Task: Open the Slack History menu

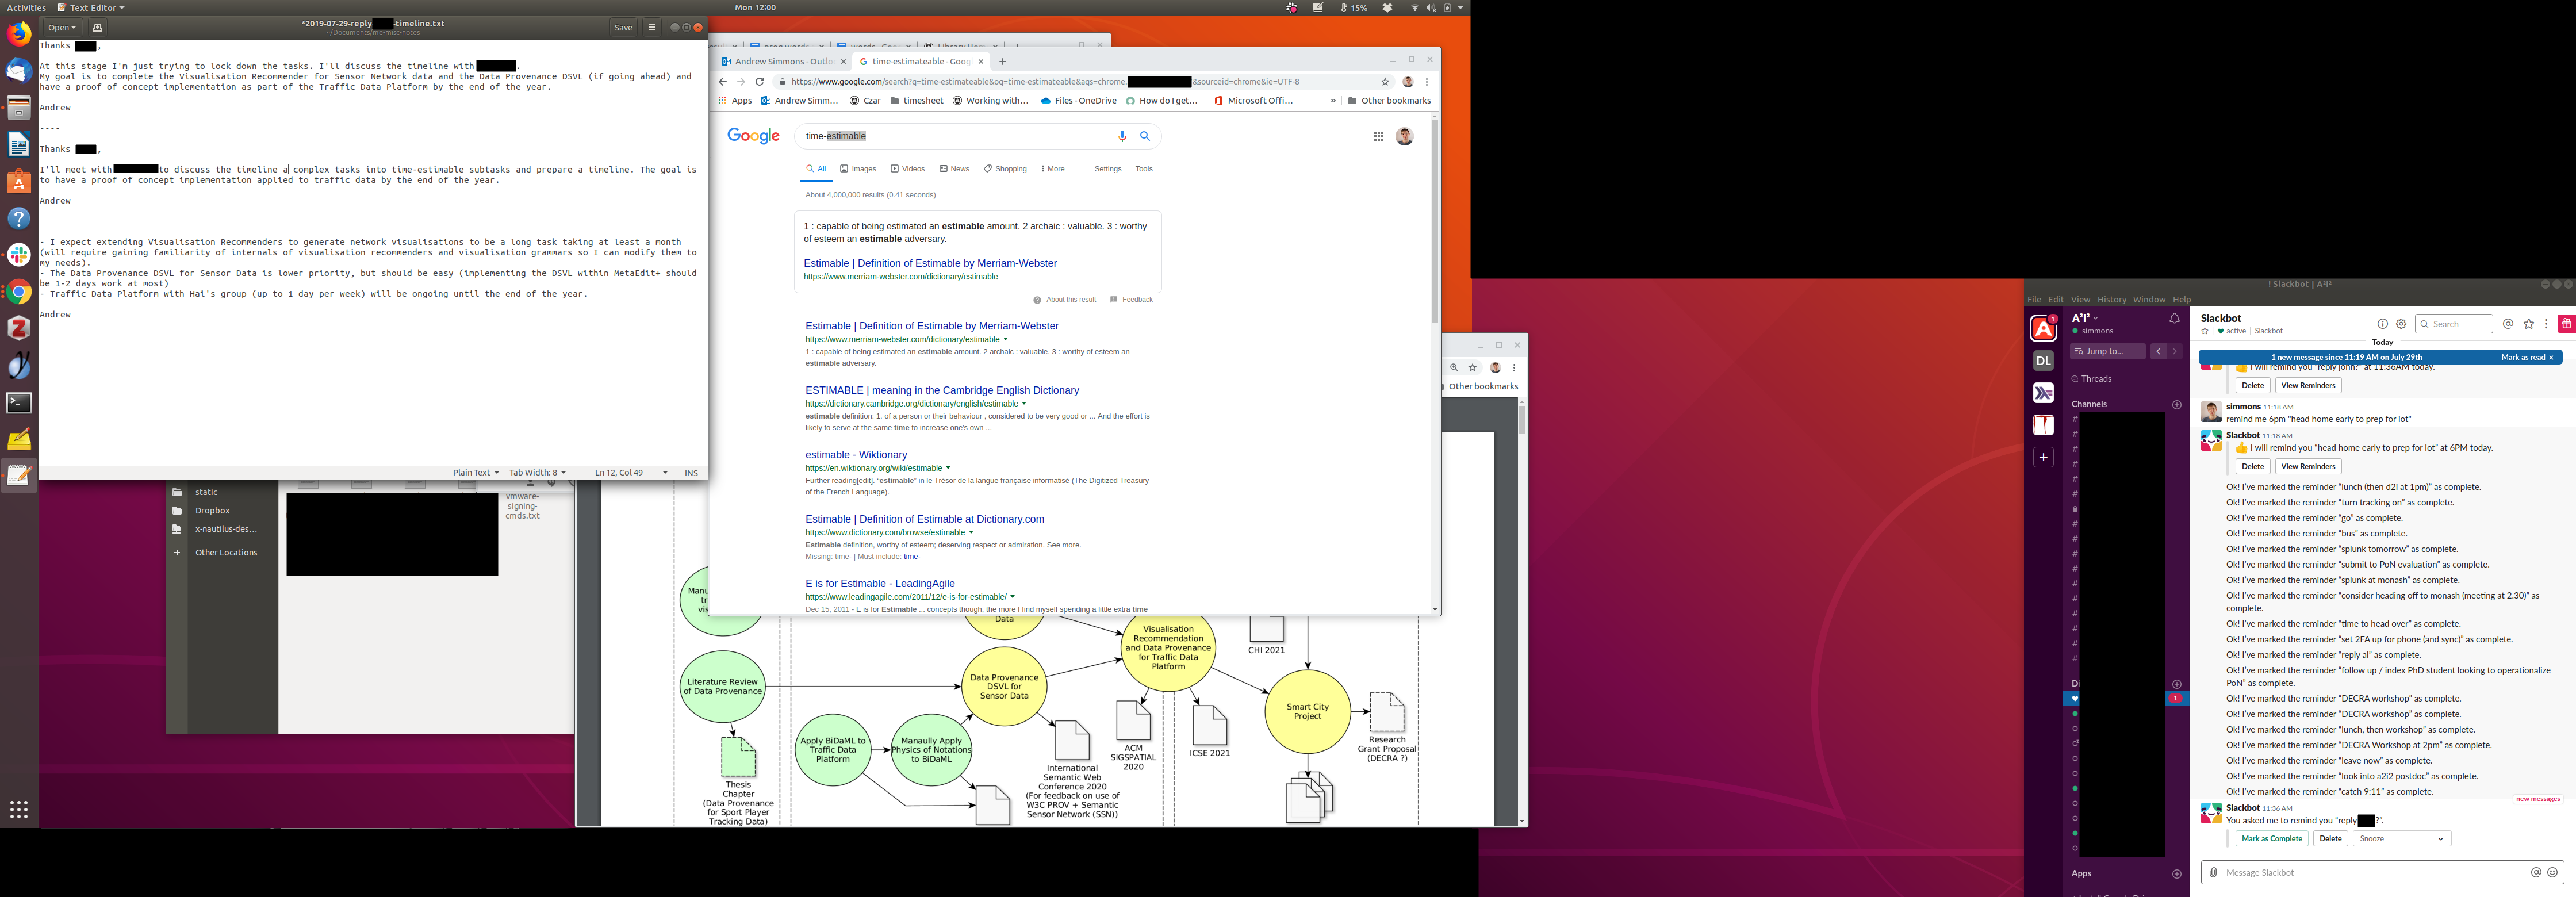Action: (2111, 300)
